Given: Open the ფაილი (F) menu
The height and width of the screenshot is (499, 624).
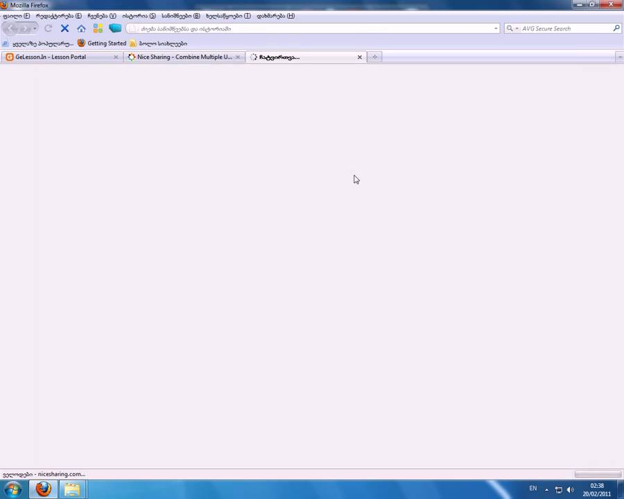Looking at the screenshot, I should point(17,16).
